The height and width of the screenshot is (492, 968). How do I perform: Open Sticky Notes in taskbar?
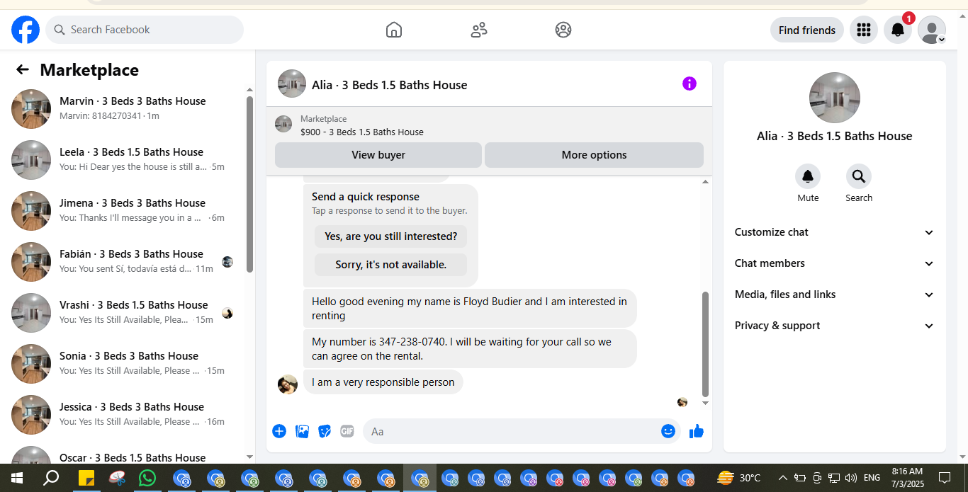[86, 478]
